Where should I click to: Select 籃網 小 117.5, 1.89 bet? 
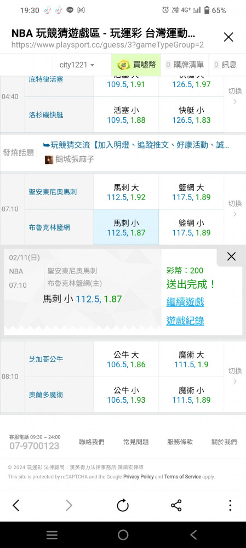(191, 227)
